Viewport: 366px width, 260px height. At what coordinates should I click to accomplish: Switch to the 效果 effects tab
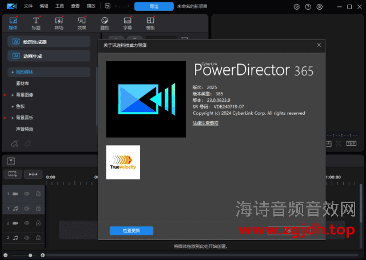(82, 23)
